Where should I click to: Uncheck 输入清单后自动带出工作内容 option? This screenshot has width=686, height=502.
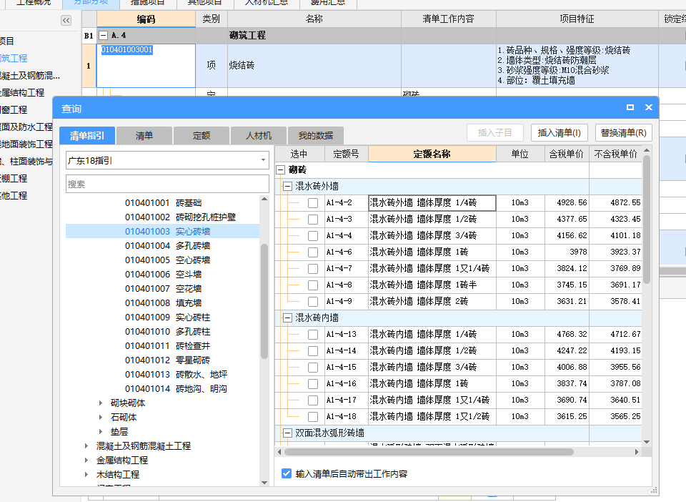pos(287,473)
